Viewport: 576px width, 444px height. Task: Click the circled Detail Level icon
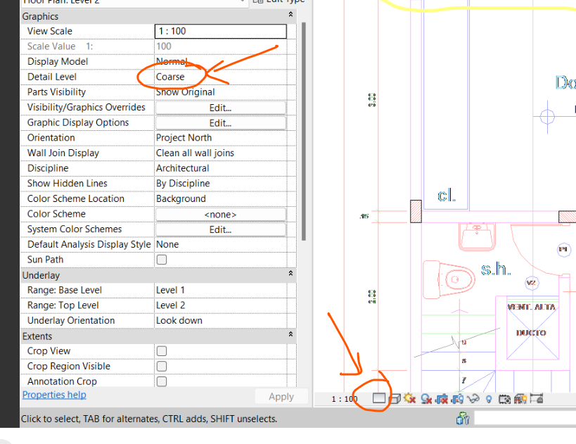[x=378, y=398]
